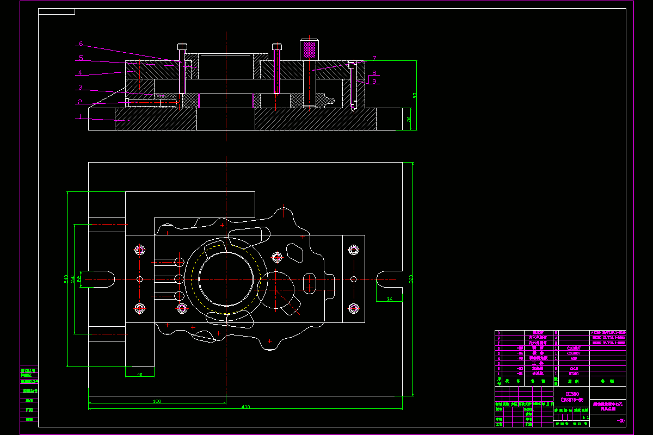Click part callout number 6 in the section view
This screenshot has height=435, width=653.
click(x=80, y=43)
